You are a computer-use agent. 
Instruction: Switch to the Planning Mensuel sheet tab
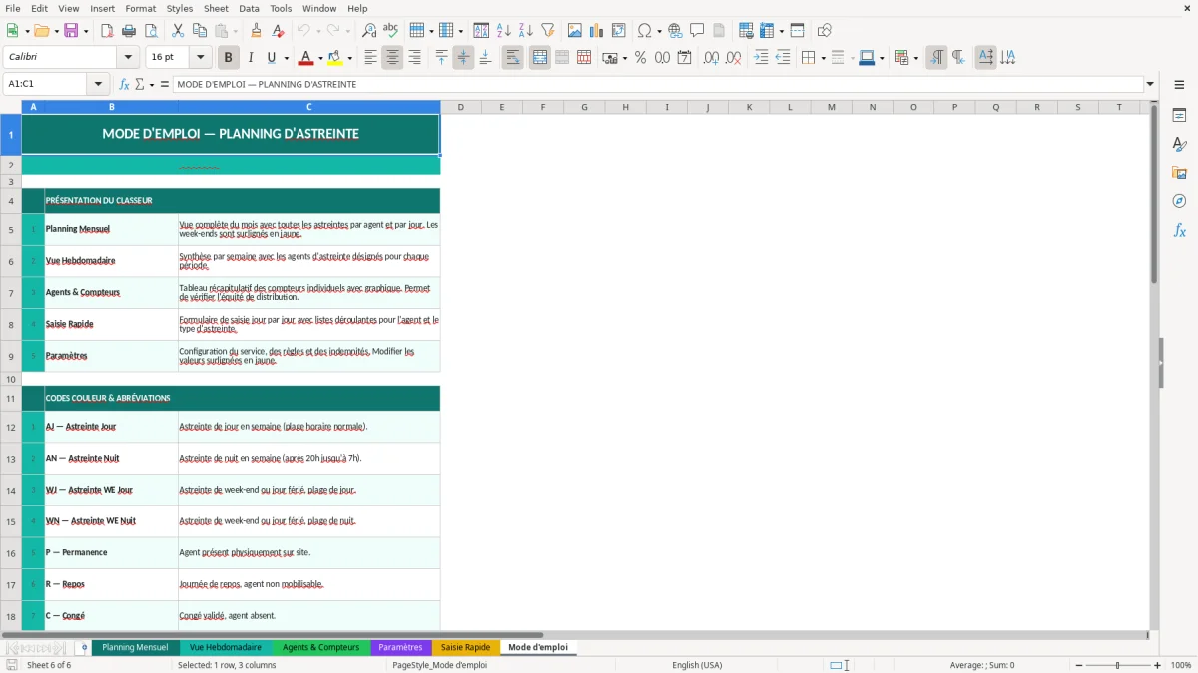click(x=135, y=647)
